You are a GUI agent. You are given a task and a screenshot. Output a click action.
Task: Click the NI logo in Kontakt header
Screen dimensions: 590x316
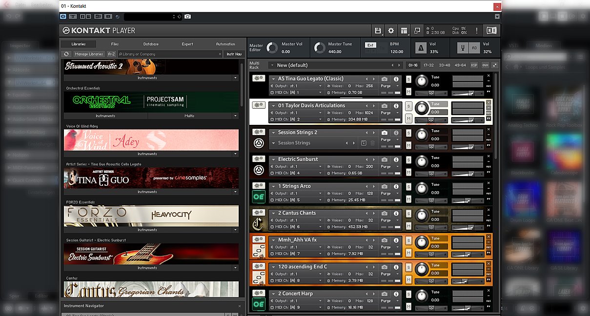(x=490, y=31)
